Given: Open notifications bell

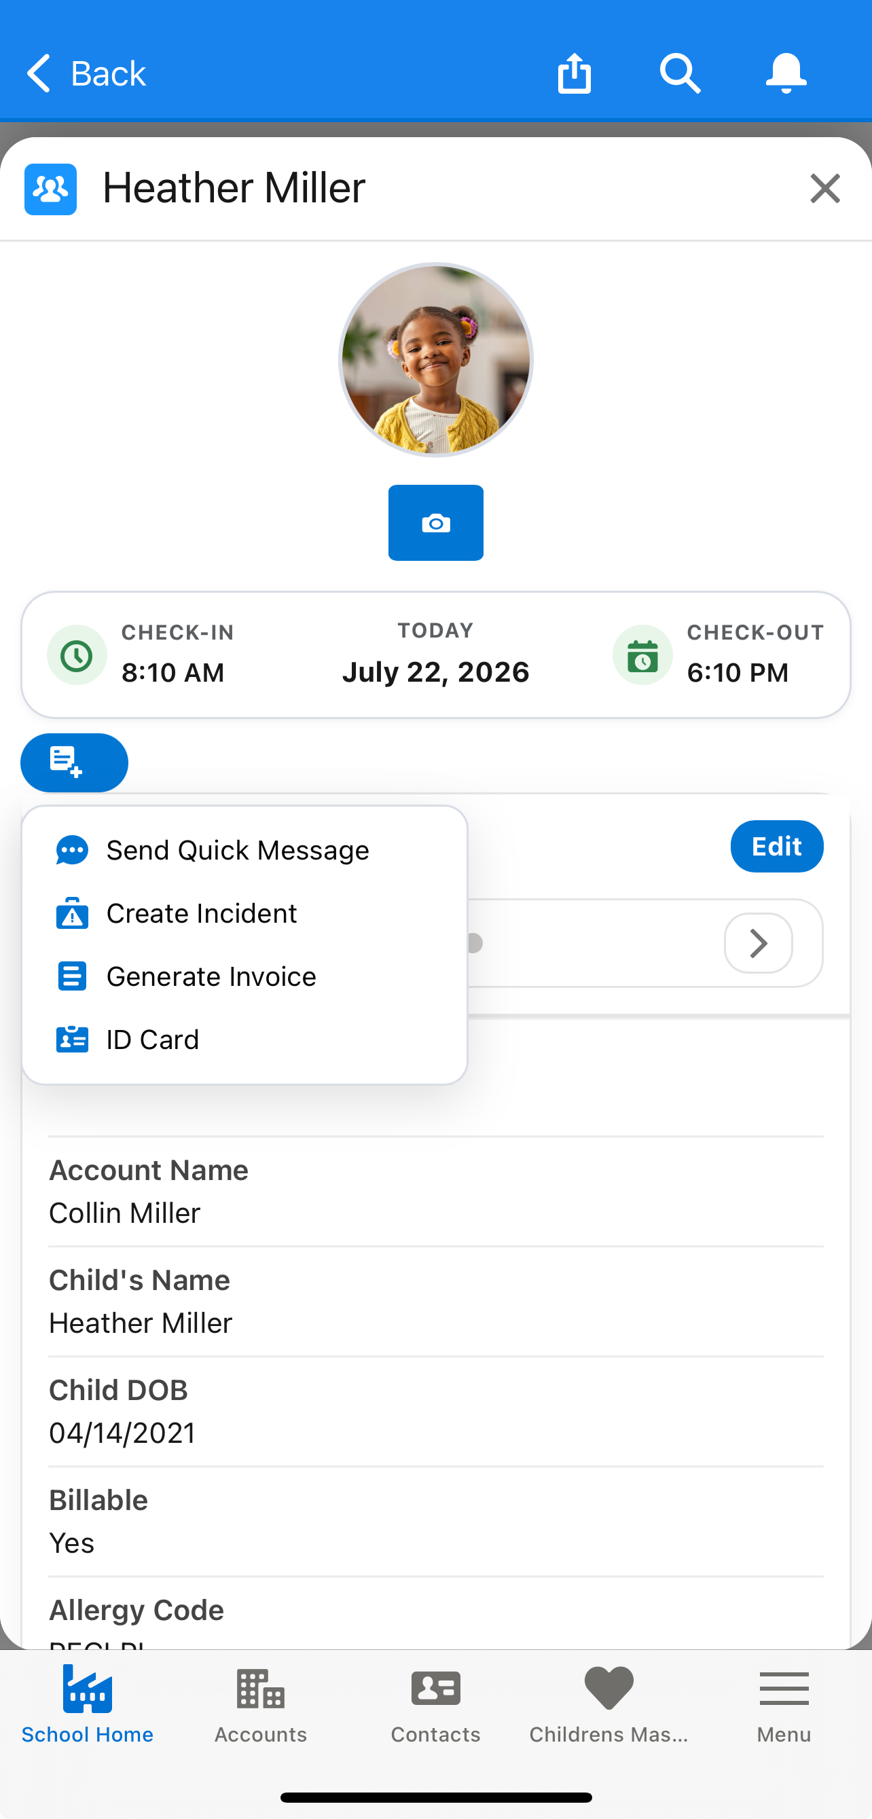Looking at the screenshot, I should click(x=786, y=73).
